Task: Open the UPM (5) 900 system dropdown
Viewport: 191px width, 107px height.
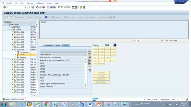Action: click(x=158, y=99)
